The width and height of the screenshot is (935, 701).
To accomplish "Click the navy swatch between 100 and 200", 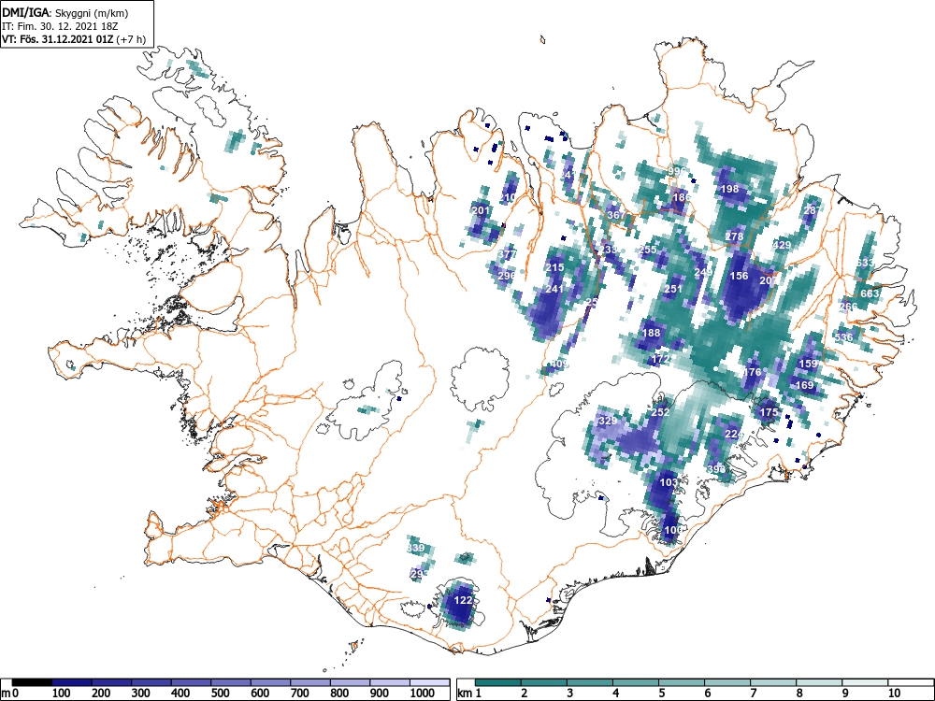I will click(72, 682).
